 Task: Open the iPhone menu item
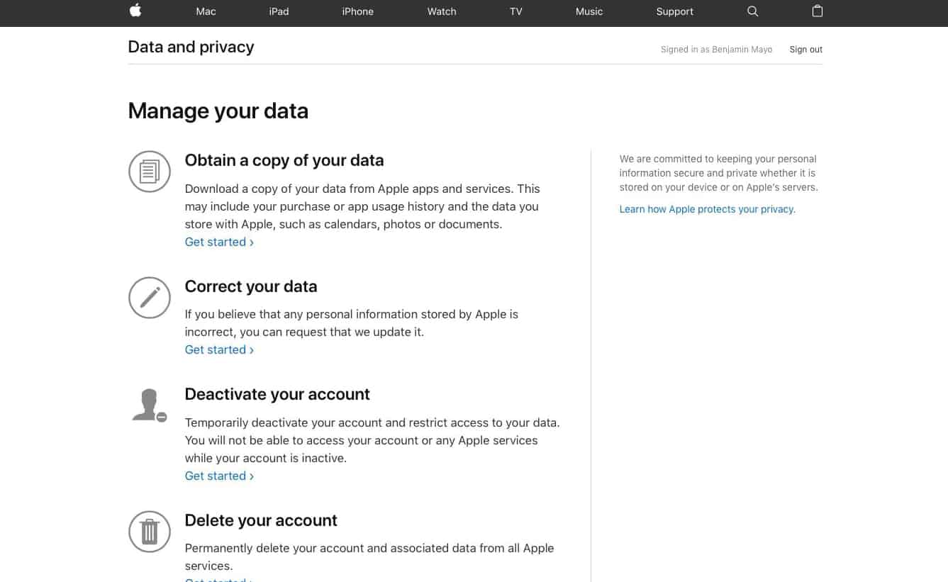point(357,11)
